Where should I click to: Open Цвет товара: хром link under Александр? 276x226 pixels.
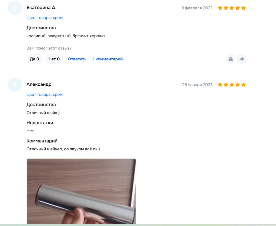click(44, 95)
